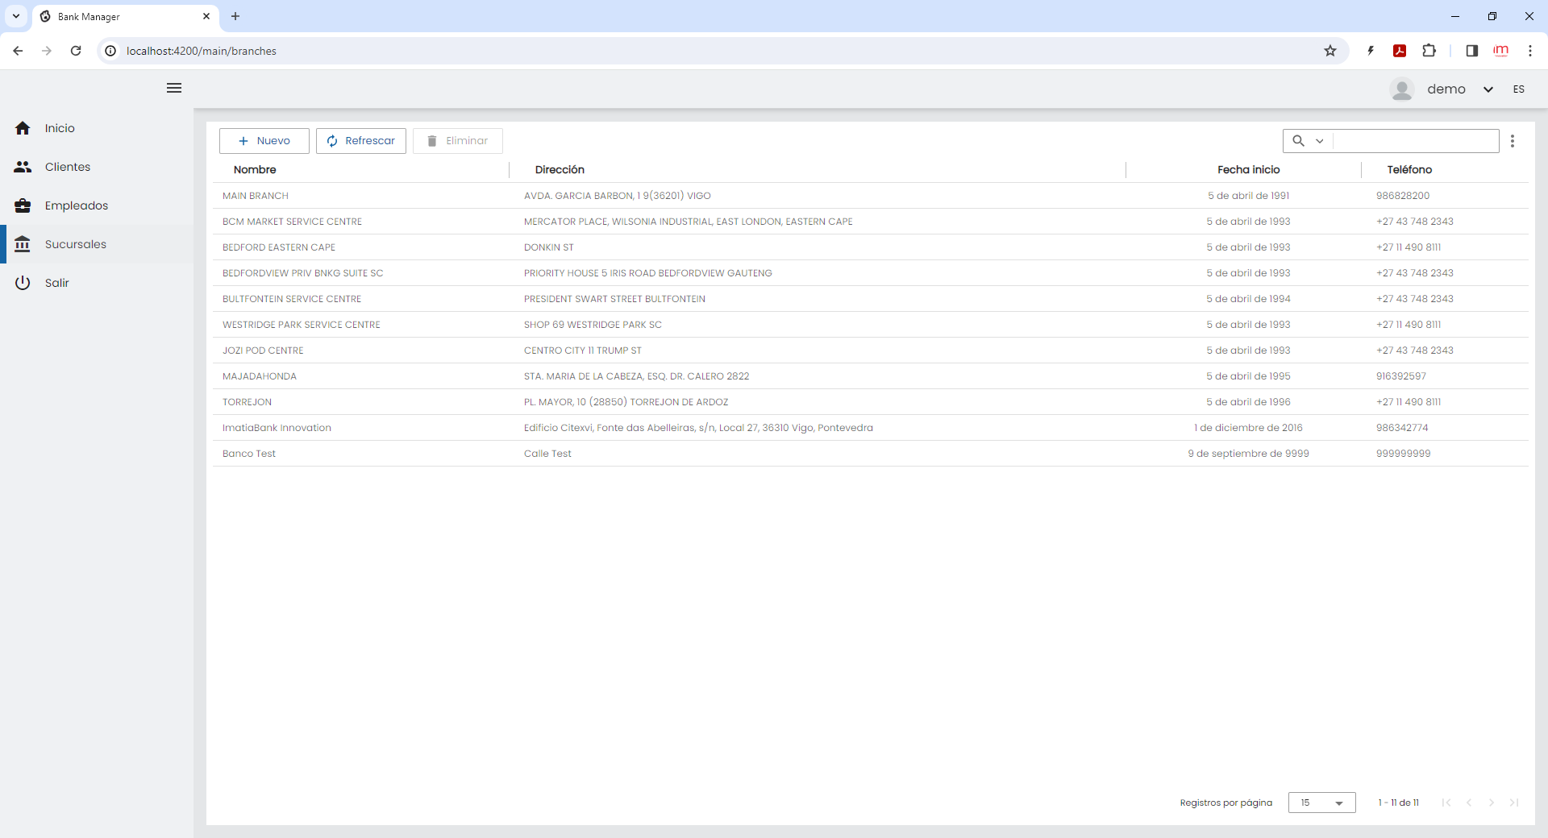
Task: Go back in browser history
Action: pyautogui.click(x=18, y=51)
